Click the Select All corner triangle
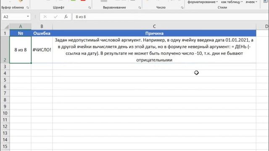Image resolution: width=269 pixels, height=151 pixels. pos(6,26)
